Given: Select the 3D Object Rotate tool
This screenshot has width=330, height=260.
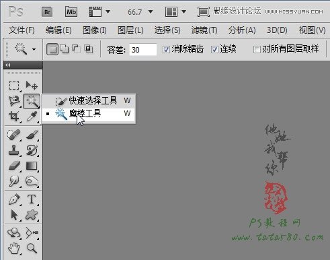Looking at the screenshot, I should (x=14, y=233).
